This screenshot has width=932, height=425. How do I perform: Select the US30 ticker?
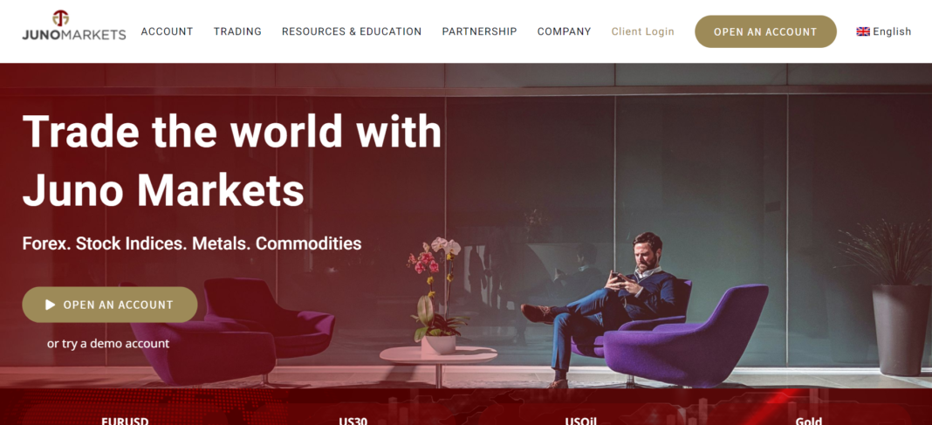(353, 421)
